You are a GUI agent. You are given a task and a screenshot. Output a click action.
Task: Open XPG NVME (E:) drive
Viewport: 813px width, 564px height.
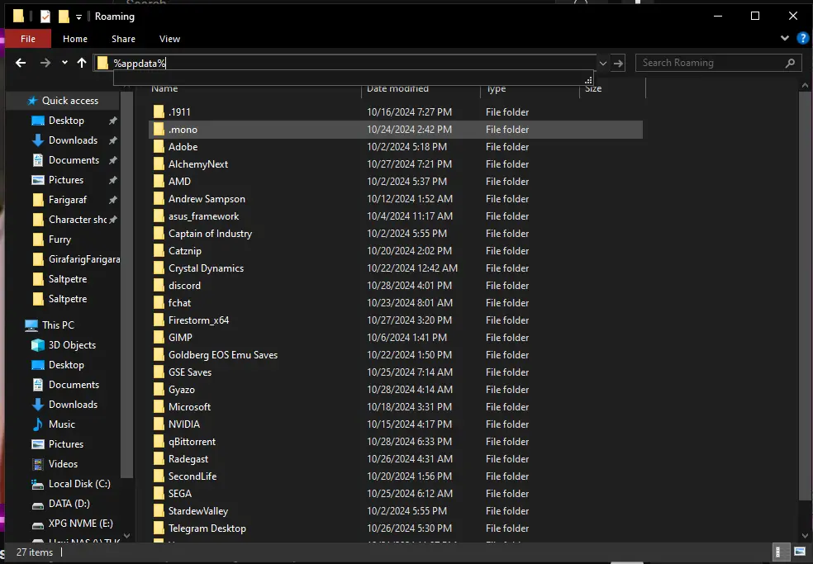pyautogui.click(x=80, y=523)
